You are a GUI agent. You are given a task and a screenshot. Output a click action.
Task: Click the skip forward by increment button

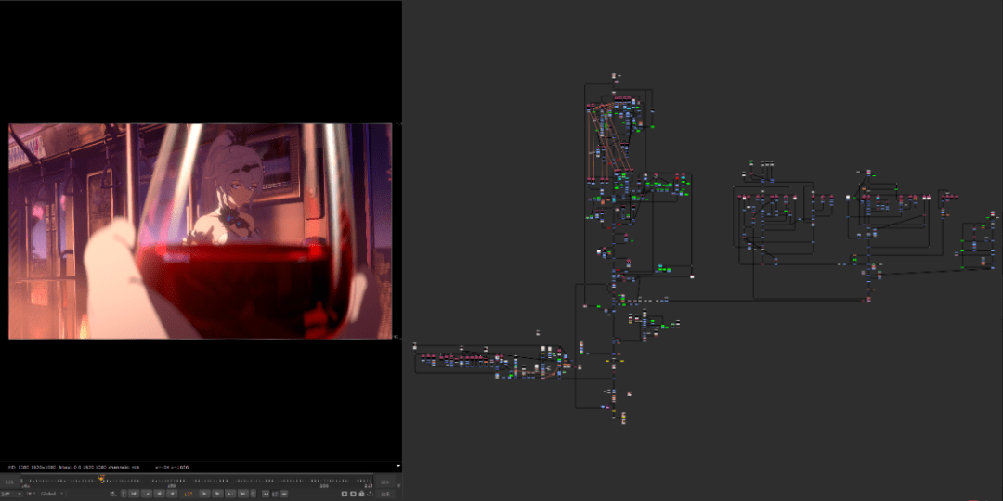(284, 494)
